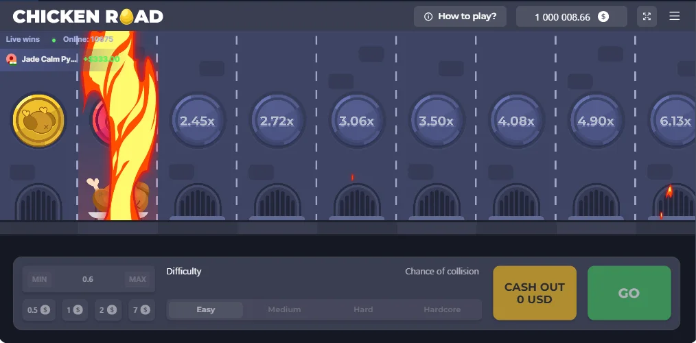Viewport: 696px width, 343px height.
Task: Select the 4.90x multiplier manhole
Action: pyautogui.click(x=596, y=121)
